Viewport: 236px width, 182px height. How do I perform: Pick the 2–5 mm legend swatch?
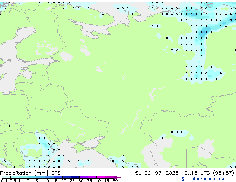[x=32, y=177]
